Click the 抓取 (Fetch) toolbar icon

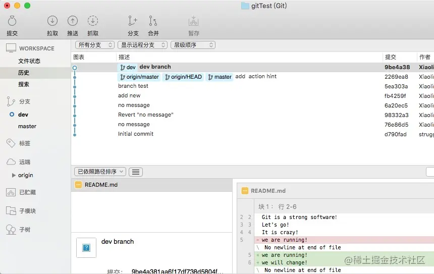tap(93, 21)
